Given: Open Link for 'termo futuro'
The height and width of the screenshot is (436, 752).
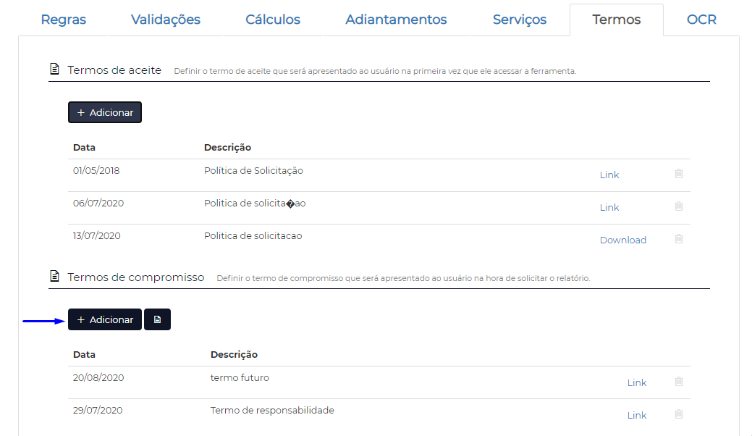Looking at the screenshot, I should 637,382.
